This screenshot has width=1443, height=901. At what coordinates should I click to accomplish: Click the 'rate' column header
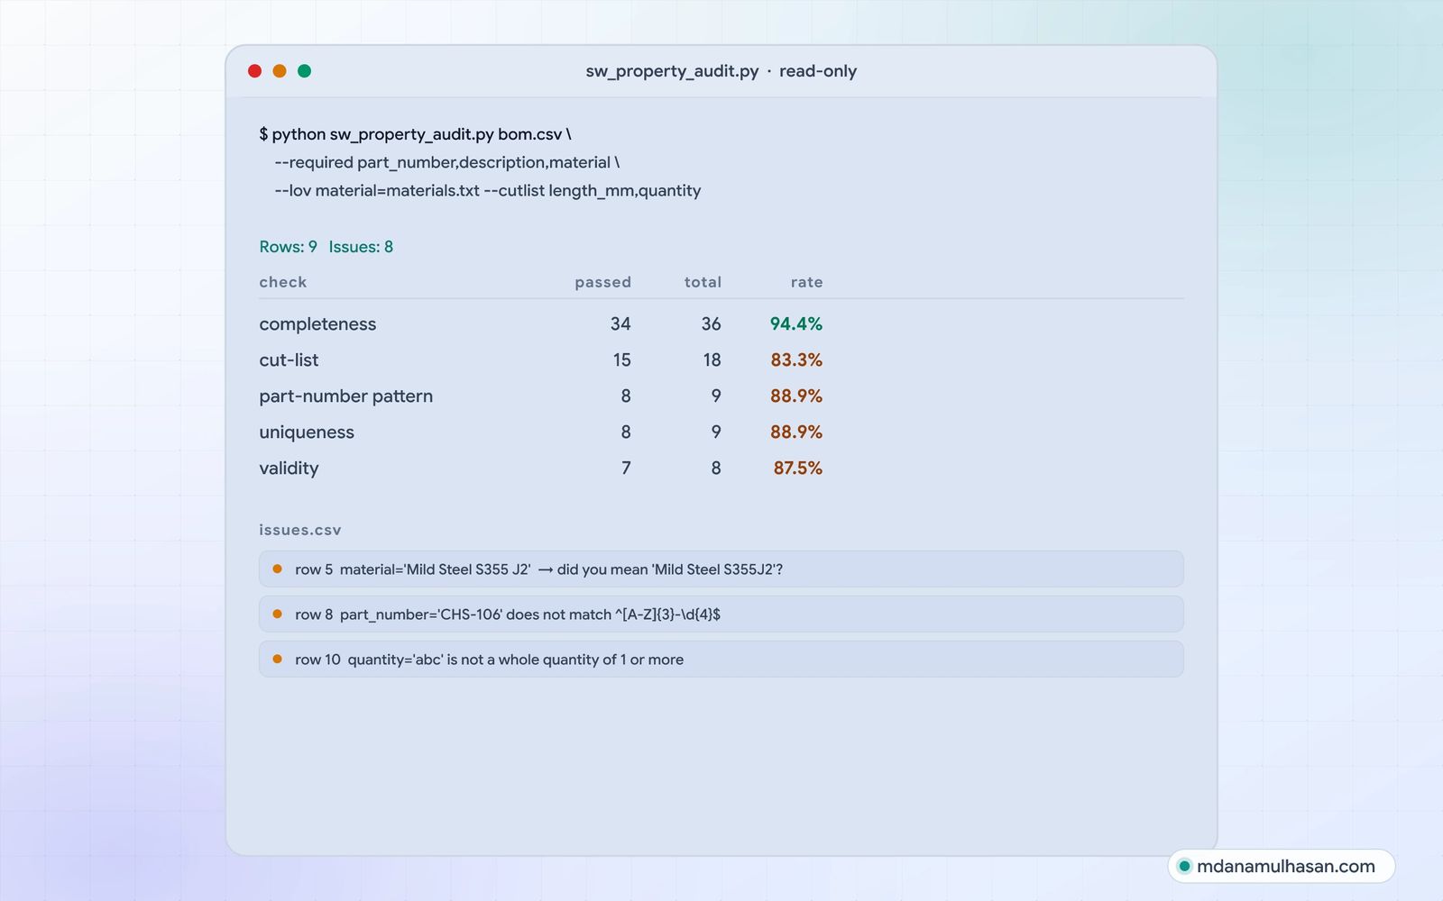click(x=806, y=282)
